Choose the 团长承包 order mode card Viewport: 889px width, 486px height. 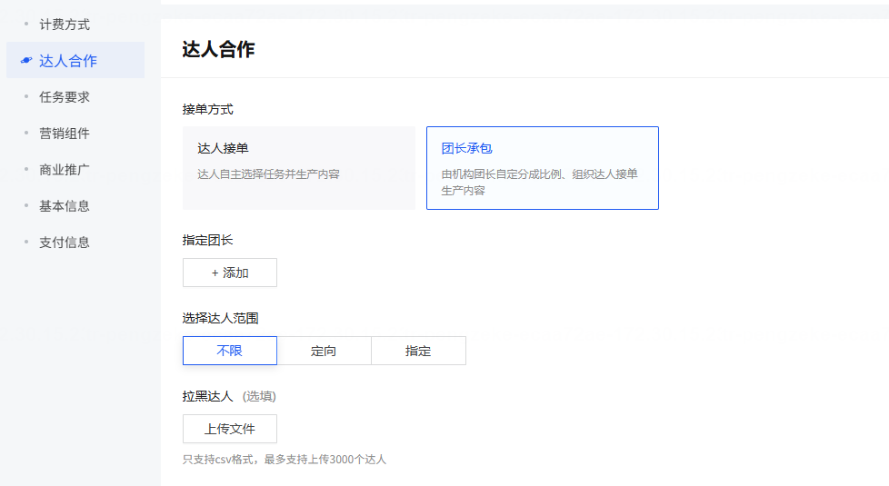(x=543, y=168)
